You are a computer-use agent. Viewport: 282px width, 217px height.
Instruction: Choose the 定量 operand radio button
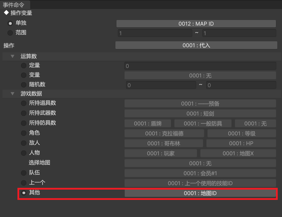(23, 65)
